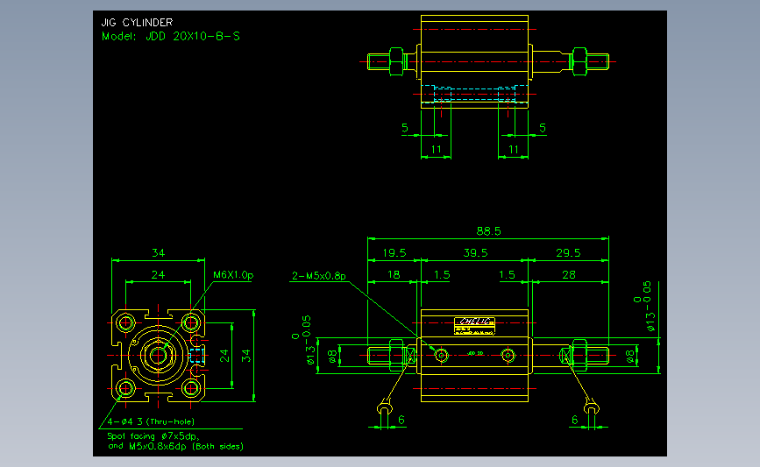Select the 28 rod length dimension

[x=569, y=274]
